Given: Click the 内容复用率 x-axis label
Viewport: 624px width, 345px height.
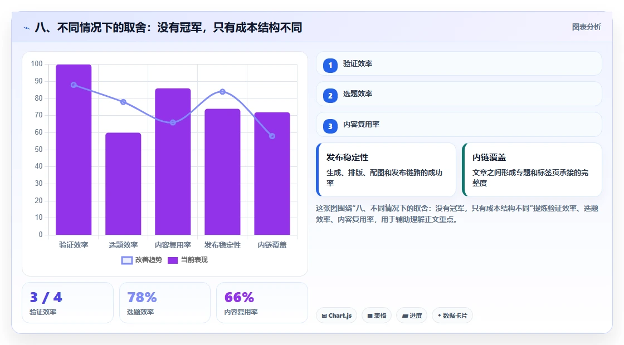Looking at the screenshot, I should [173, 245].
